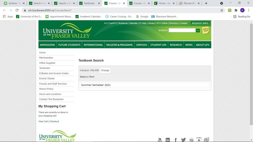Open the Reading list button
Image resolution: width=253 pixels, height=142 pixels.
point(242,17)
